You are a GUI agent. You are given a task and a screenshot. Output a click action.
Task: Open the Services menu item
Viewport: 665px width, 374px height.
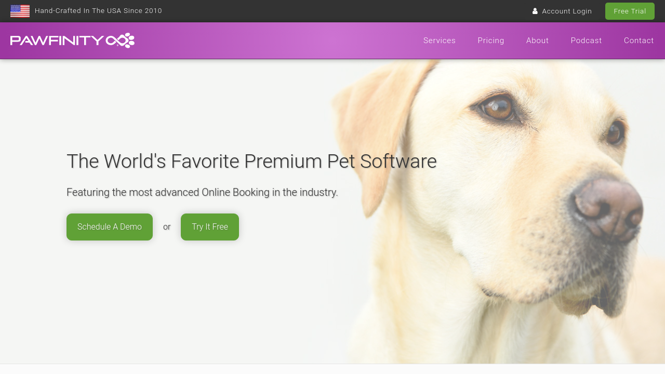point(440,41)
